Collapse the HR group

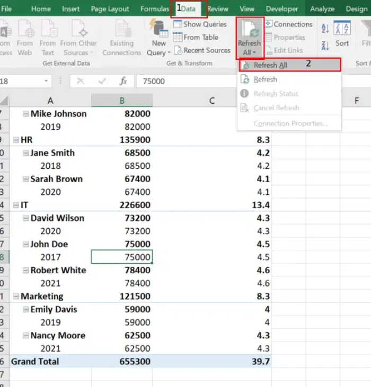(x=16, y=140)
